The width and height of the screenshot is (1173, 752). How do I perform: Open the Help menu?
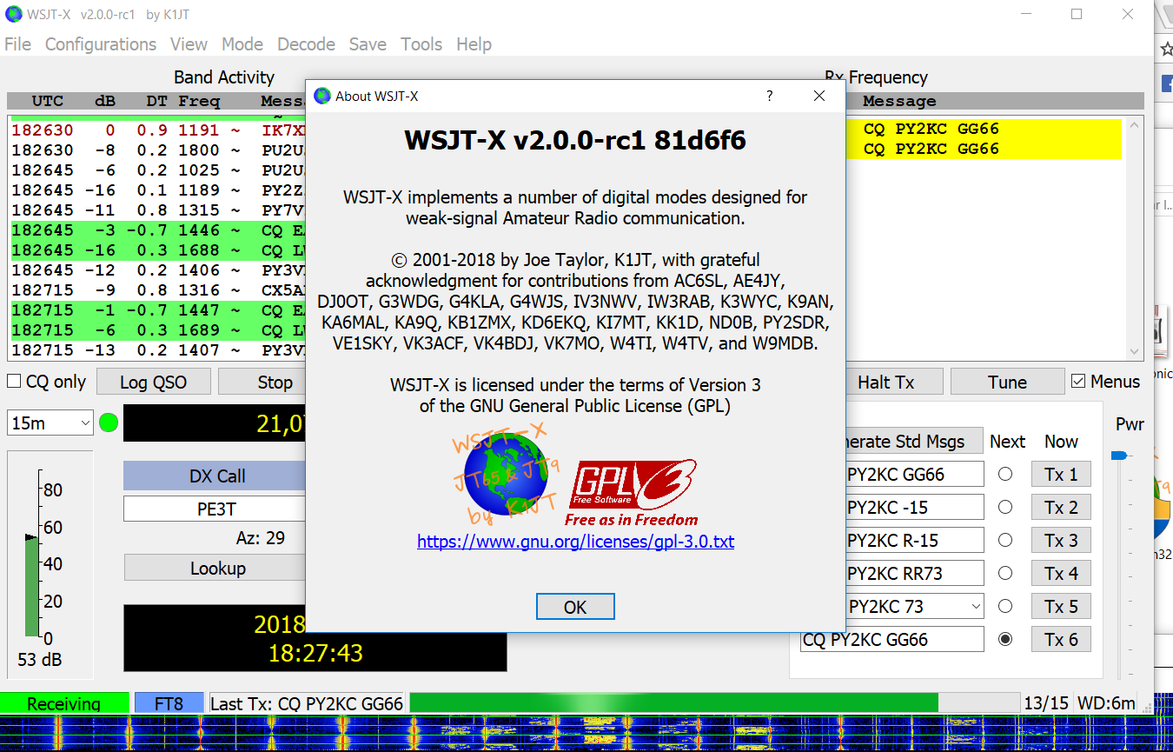click(x=474, y=44)
